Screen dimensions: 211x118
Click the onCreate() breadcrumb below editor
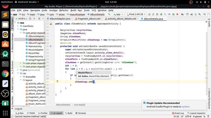(x=79, y=105)
